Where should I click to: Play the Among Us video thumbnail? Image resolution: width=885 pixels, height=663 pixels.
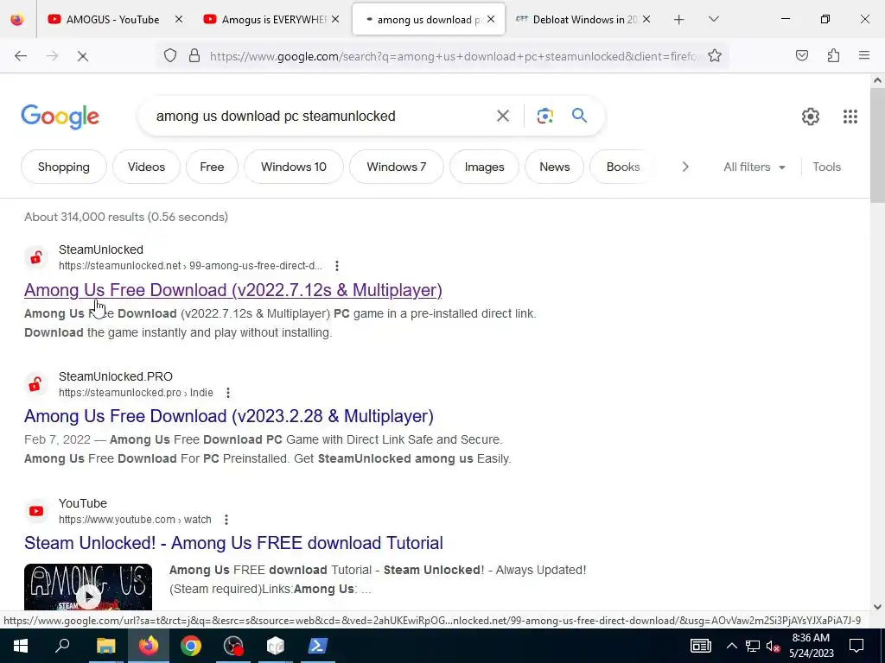coord(88,587)
